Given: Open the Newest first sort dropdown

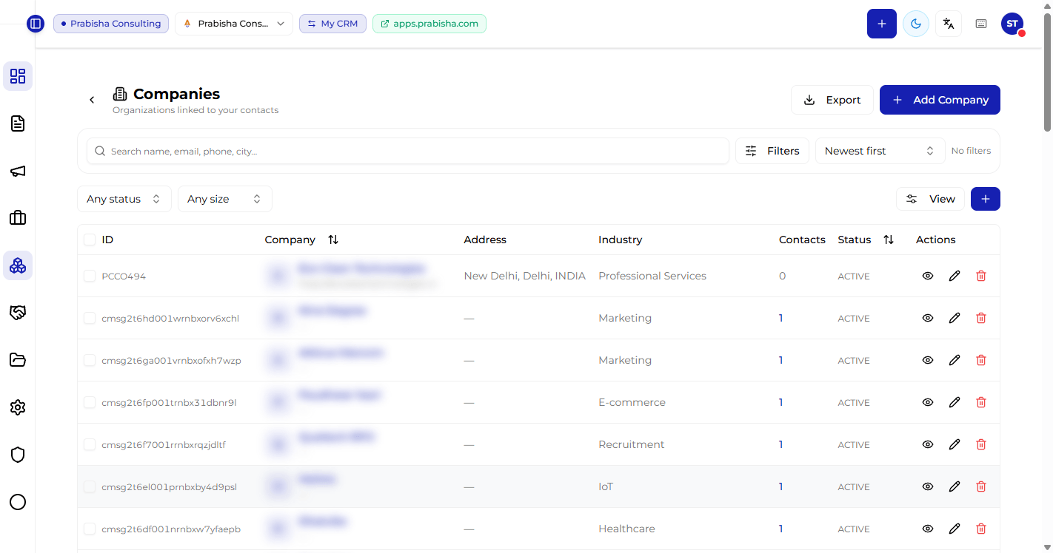Looking at the screenshot, I should pyautogui.click(x=880, y=151).
